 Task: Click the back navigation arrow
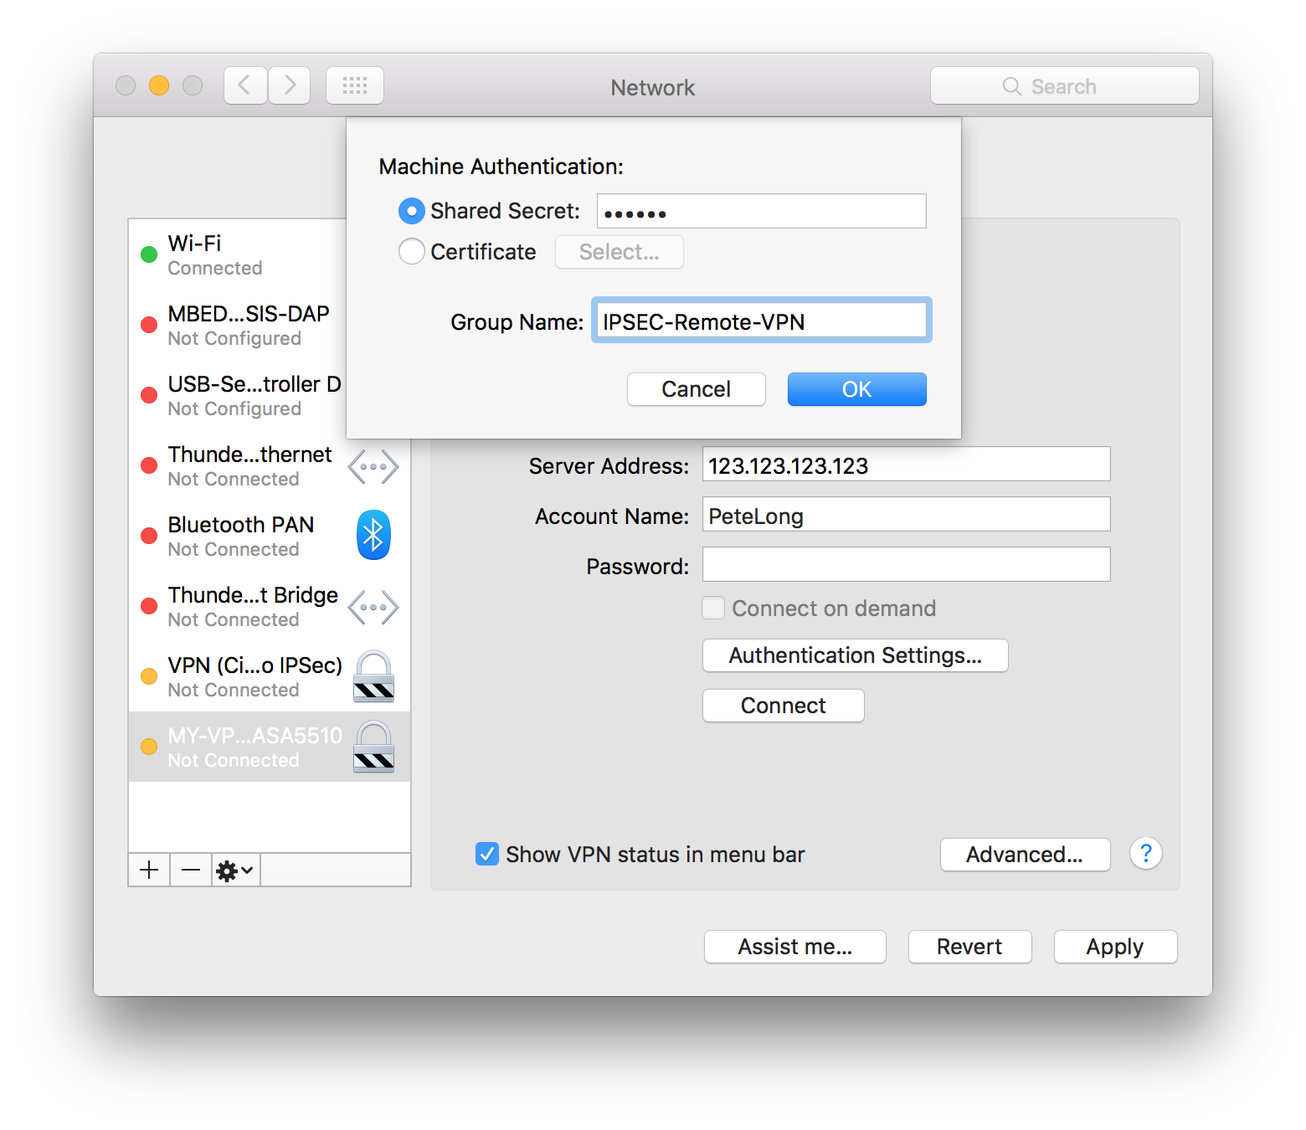245,85
